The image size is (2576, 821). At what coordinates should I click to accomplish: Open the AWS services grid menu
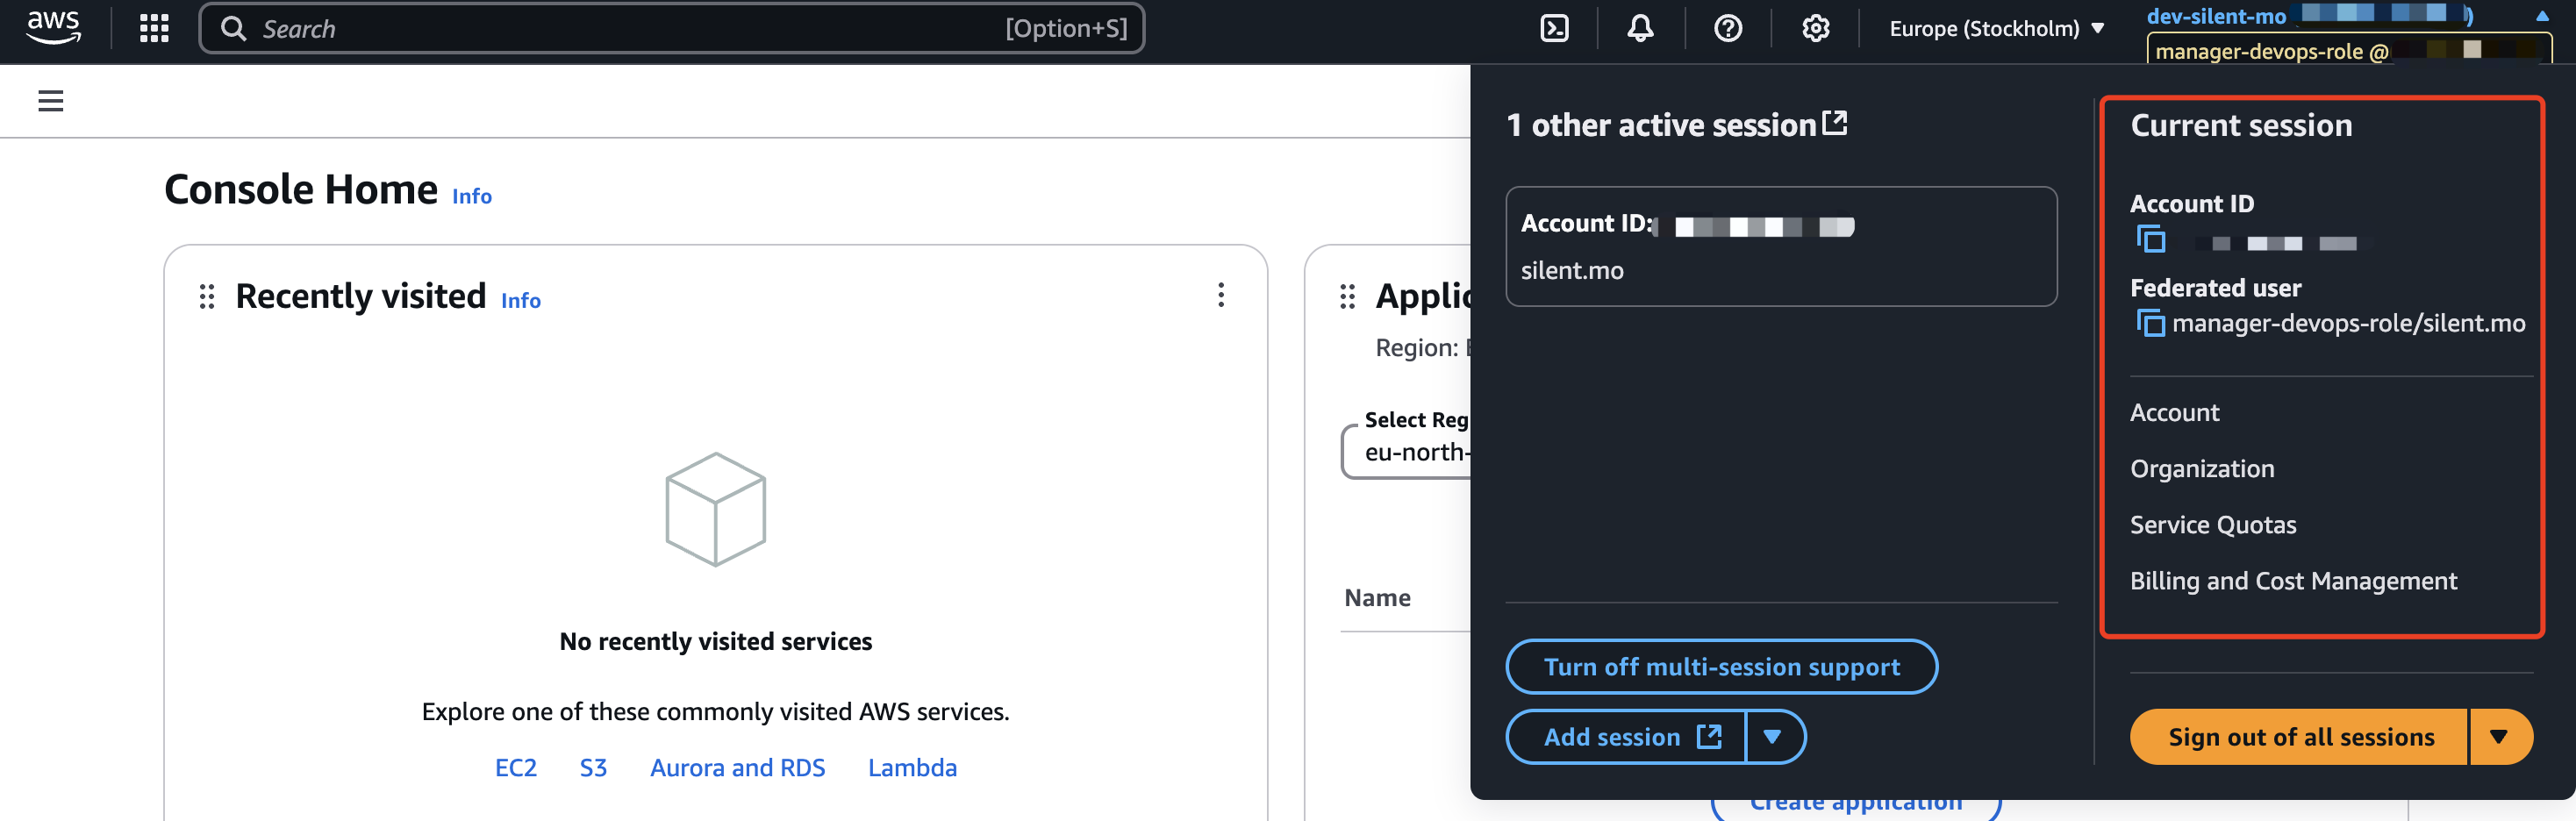click(x=154, y=28)
